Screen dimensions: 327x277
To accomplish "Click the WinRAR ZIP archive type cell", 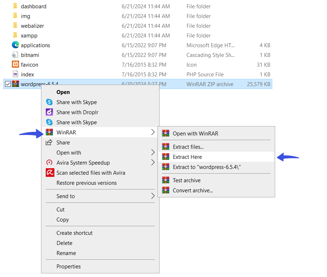I will [x=210, y=84].
